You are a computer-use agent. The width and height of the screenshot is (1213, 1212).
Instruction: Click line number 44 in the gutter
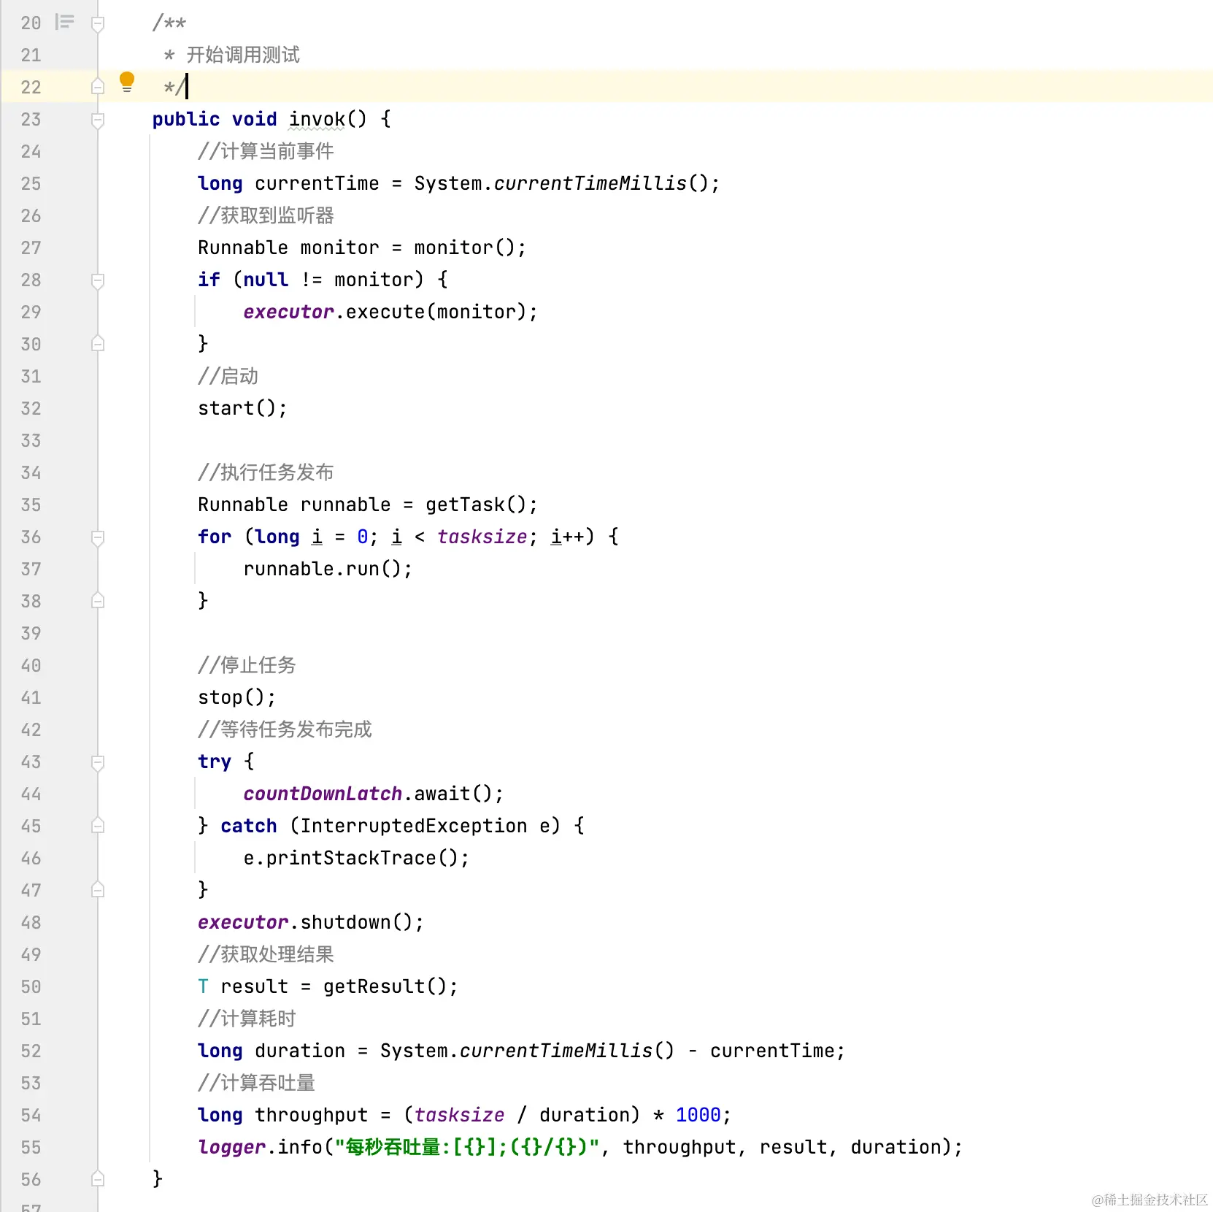click(31, 794)
